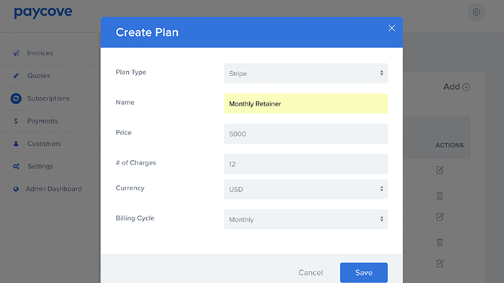Click the Subscriptions refresh circle icon
Screen dimensions: 504x283
coord(16,98)
